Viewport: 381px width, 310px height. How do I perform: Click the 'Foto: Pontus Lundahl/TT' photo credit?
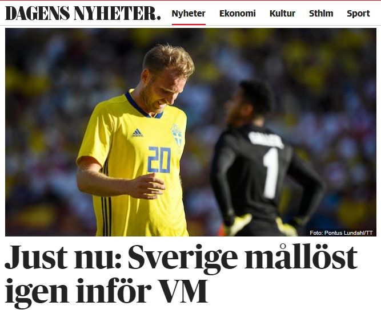[x=341, y=233]
